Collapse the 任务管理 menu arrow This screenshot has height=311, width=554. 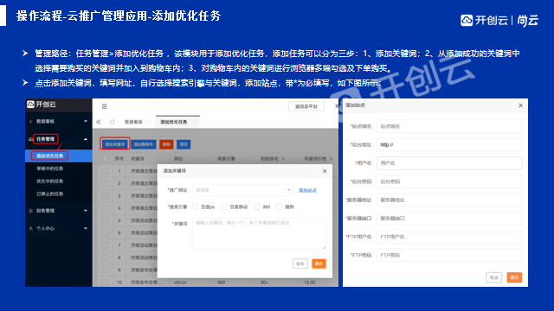coord(86,139)
